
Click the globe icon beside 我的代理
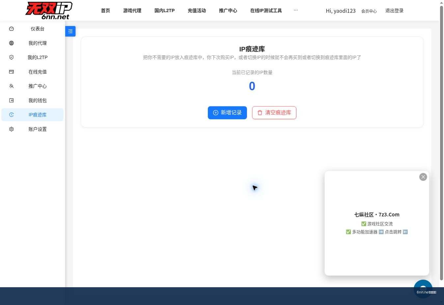[x=12, y=43]
